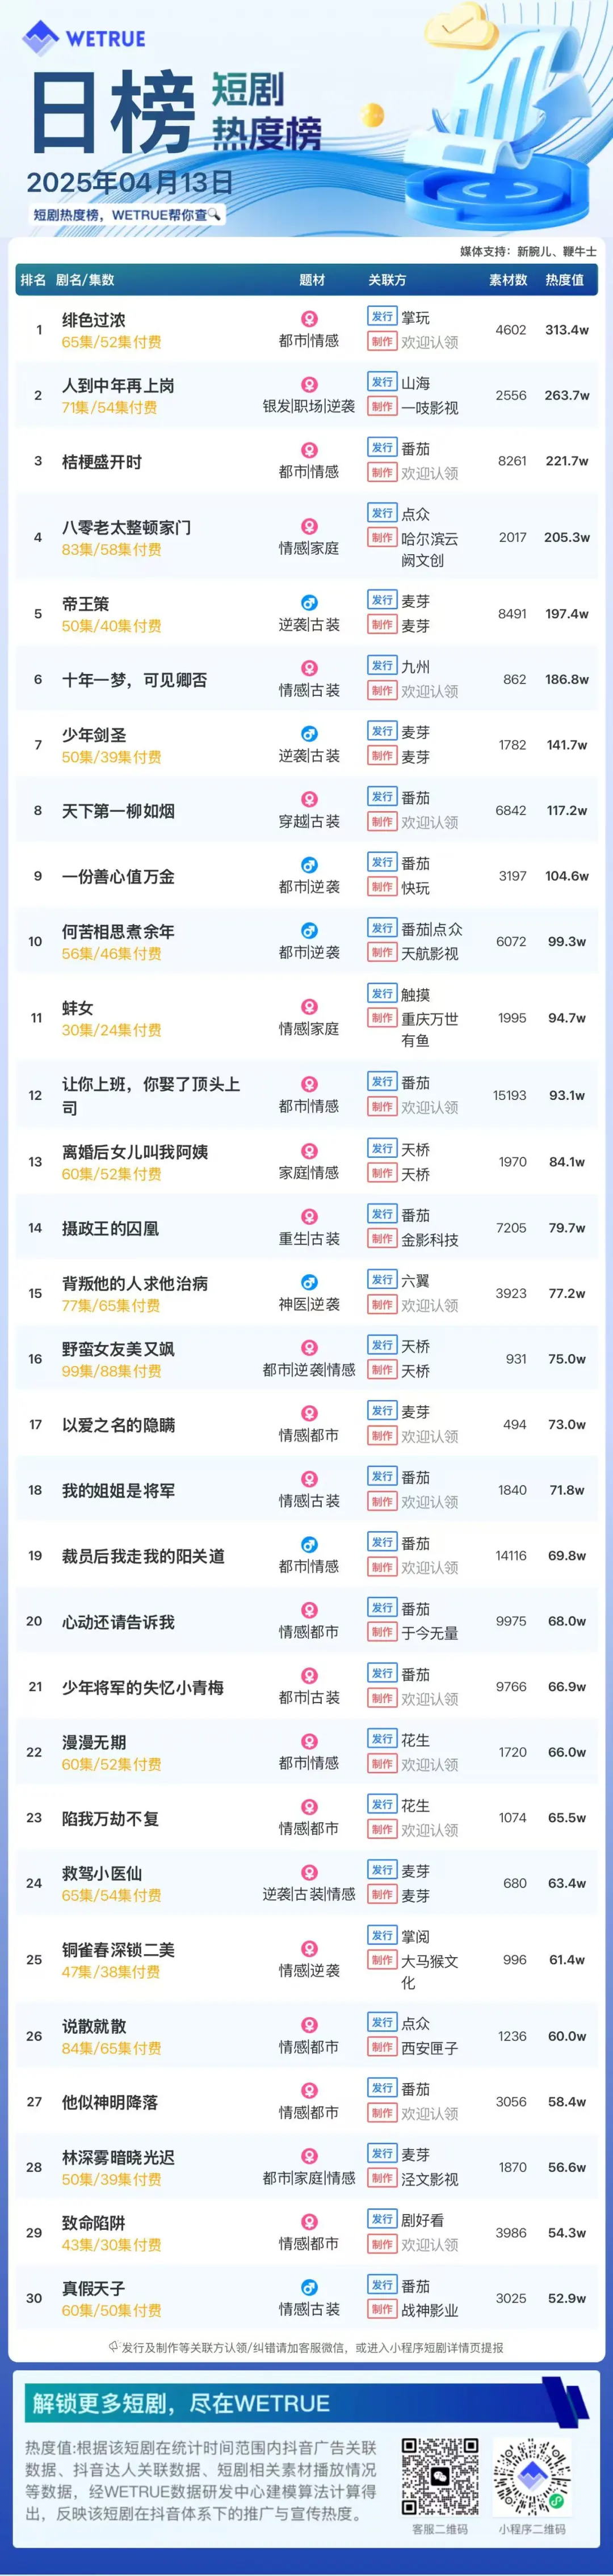Click the 欢迎认领 link for 十年一梦
This screenshot has height=2576, width=613.
[x=430, y=691]
